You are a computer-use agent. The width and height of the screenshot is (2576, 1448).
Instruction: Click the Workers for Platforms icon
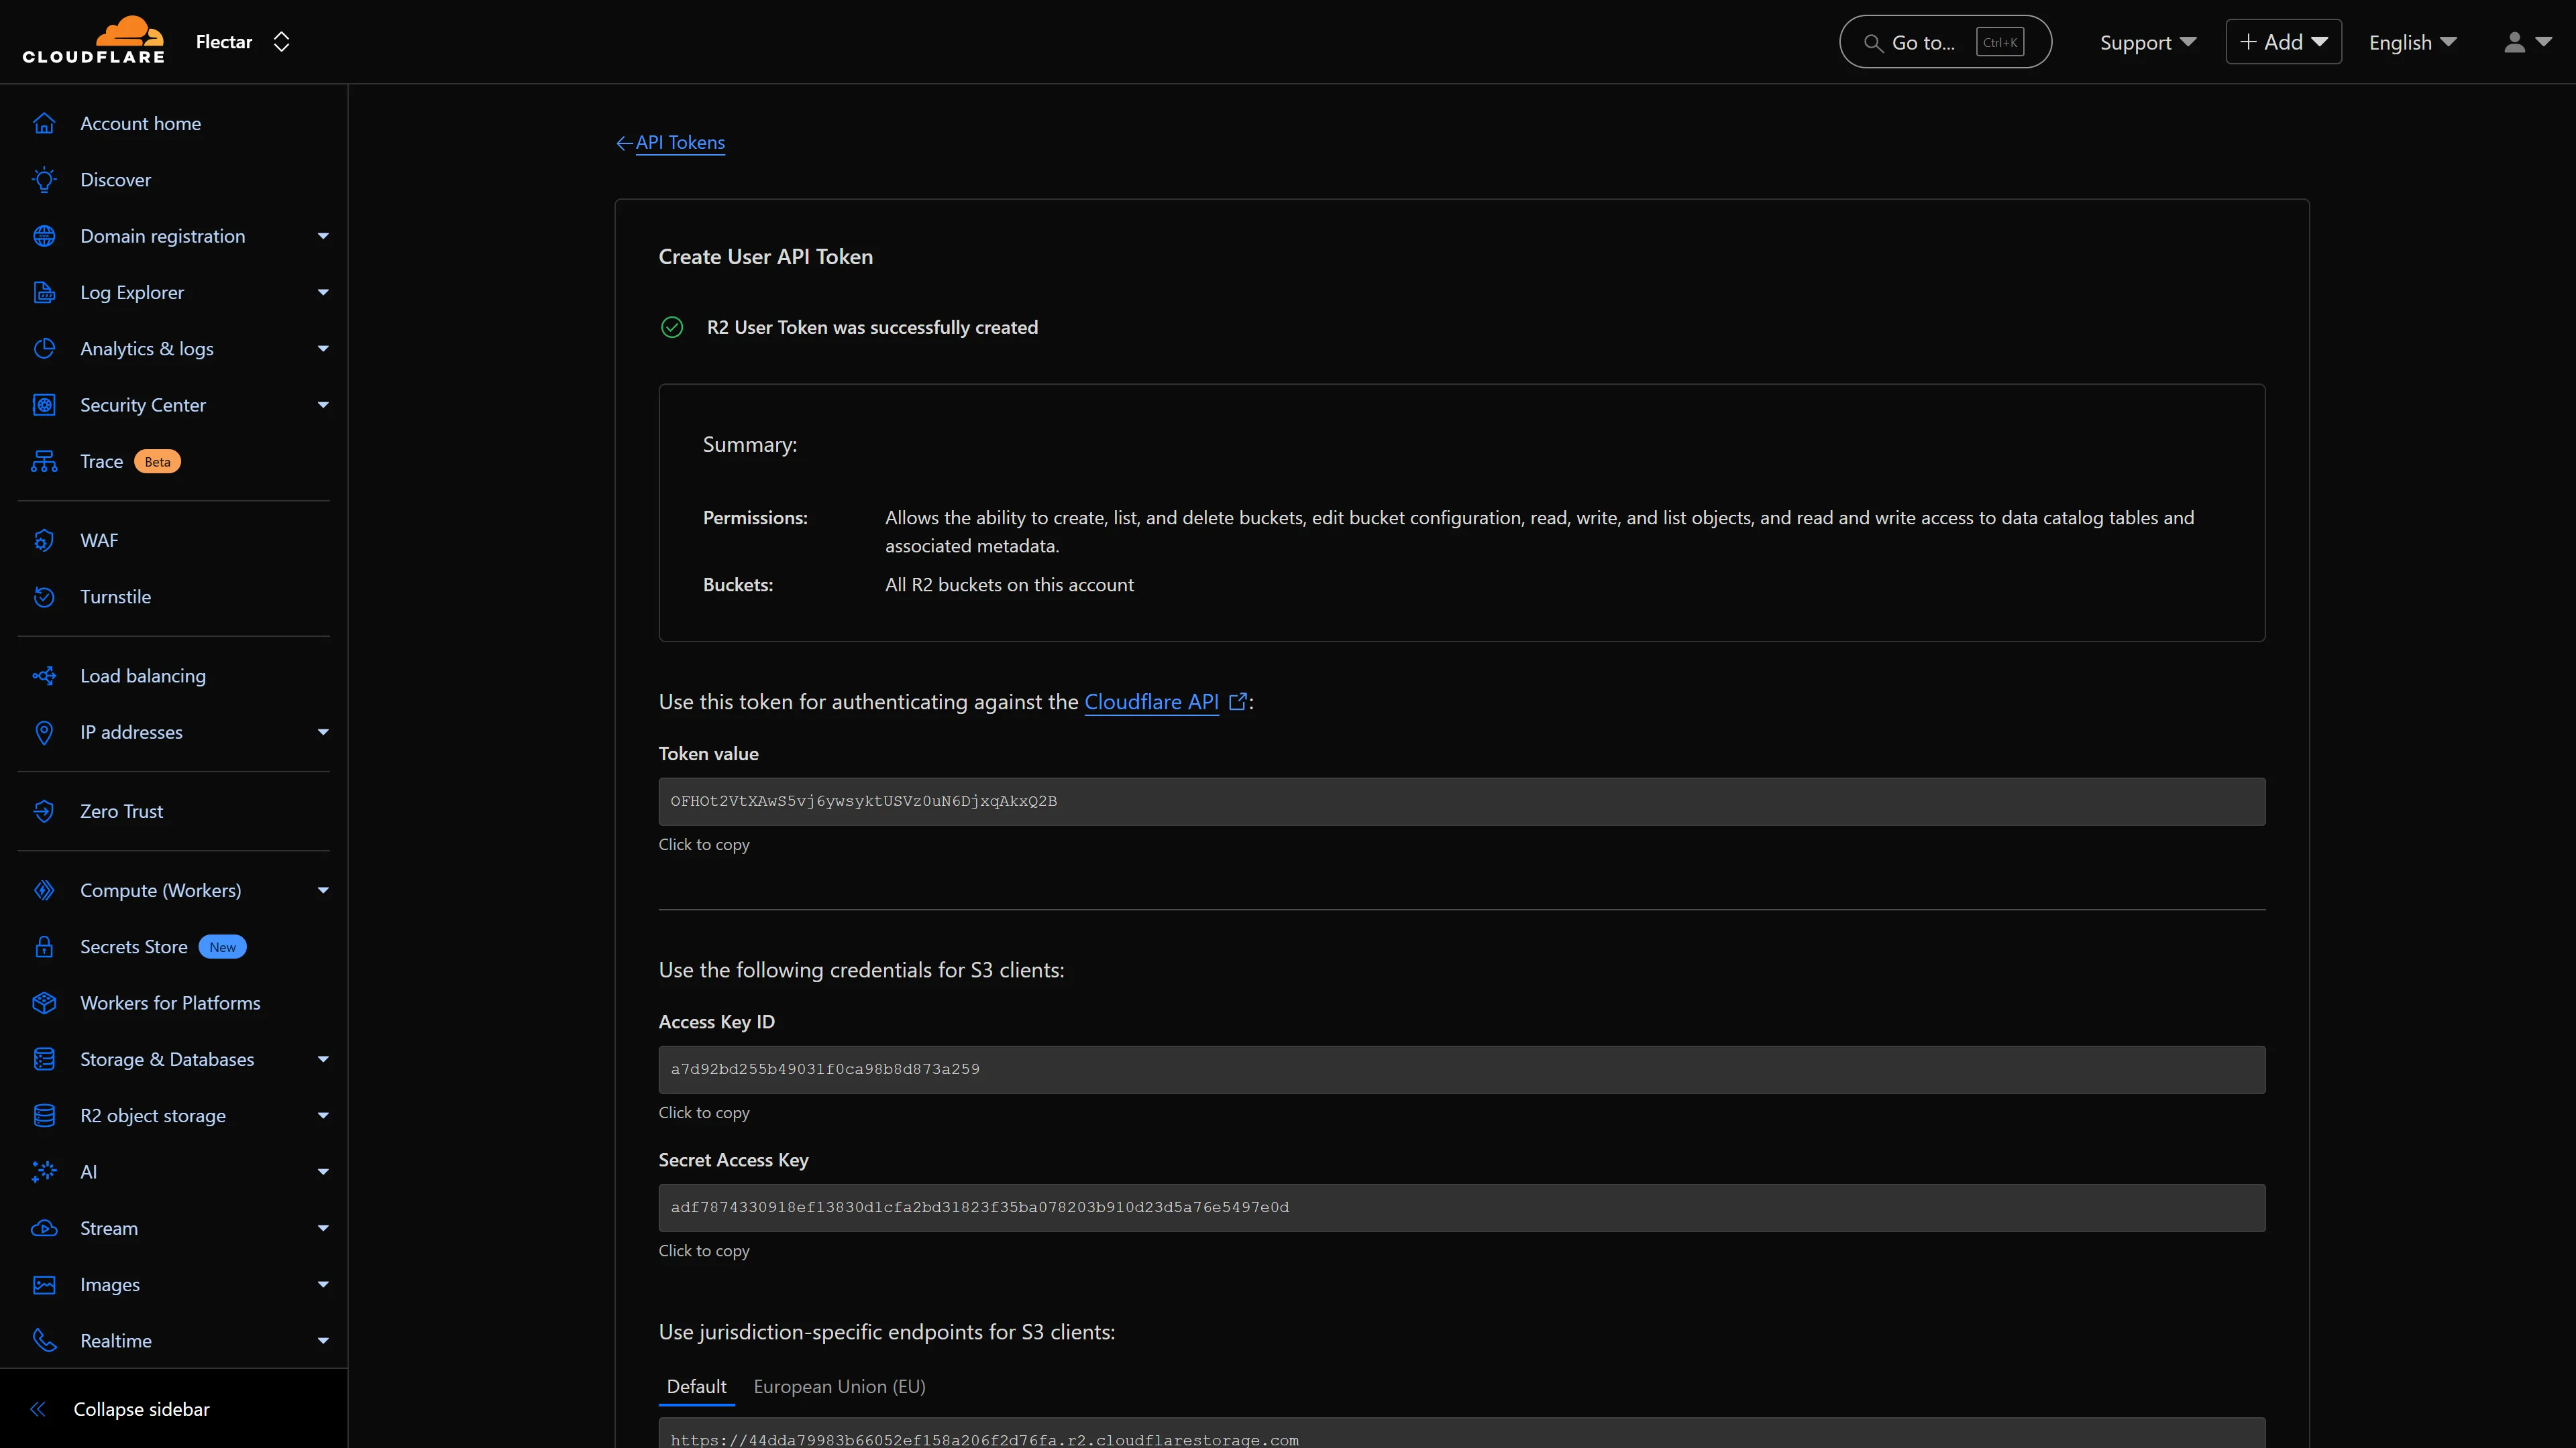click(x=44, y=1004)
